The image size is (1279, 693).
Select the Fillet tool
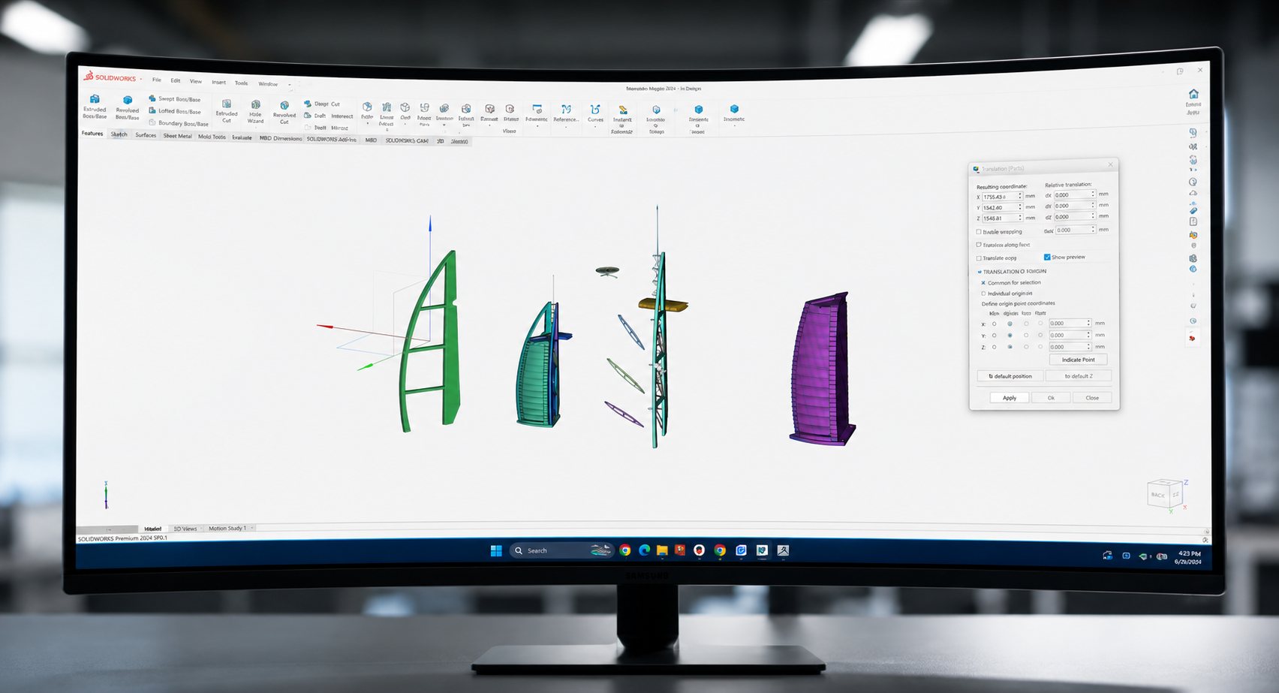367,111
